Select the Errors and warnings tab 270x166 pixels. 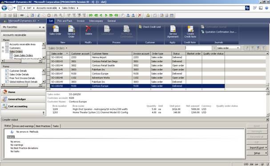coord(24,126)
